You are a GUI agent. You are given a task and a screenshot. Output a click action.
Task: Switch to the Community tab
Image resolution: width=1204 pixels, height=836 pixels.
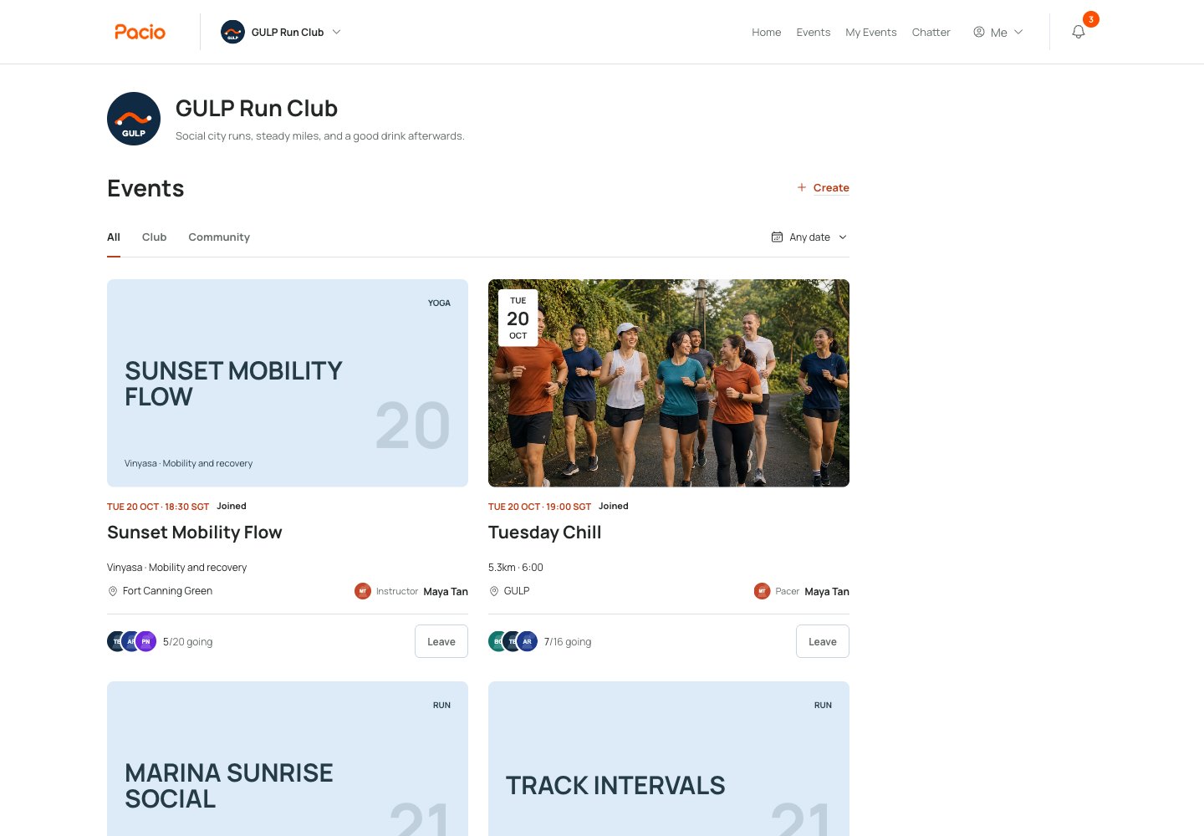(219, 237)
